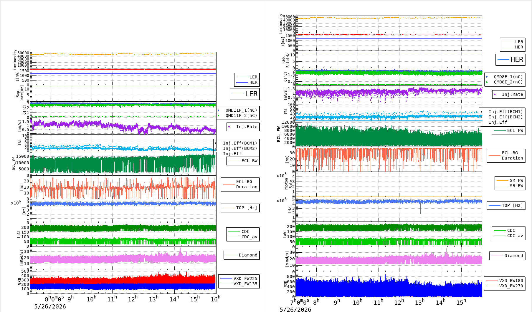
Task: Click the Luminosity y-axis title in the LER panel
Action: tap(15, 60)
